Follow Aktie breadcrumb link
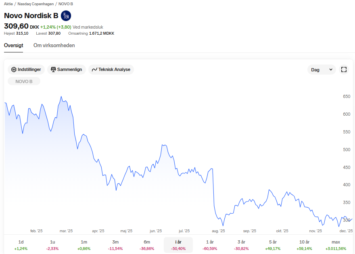Viewport: 355px width, 254px height. coord(8,4)
